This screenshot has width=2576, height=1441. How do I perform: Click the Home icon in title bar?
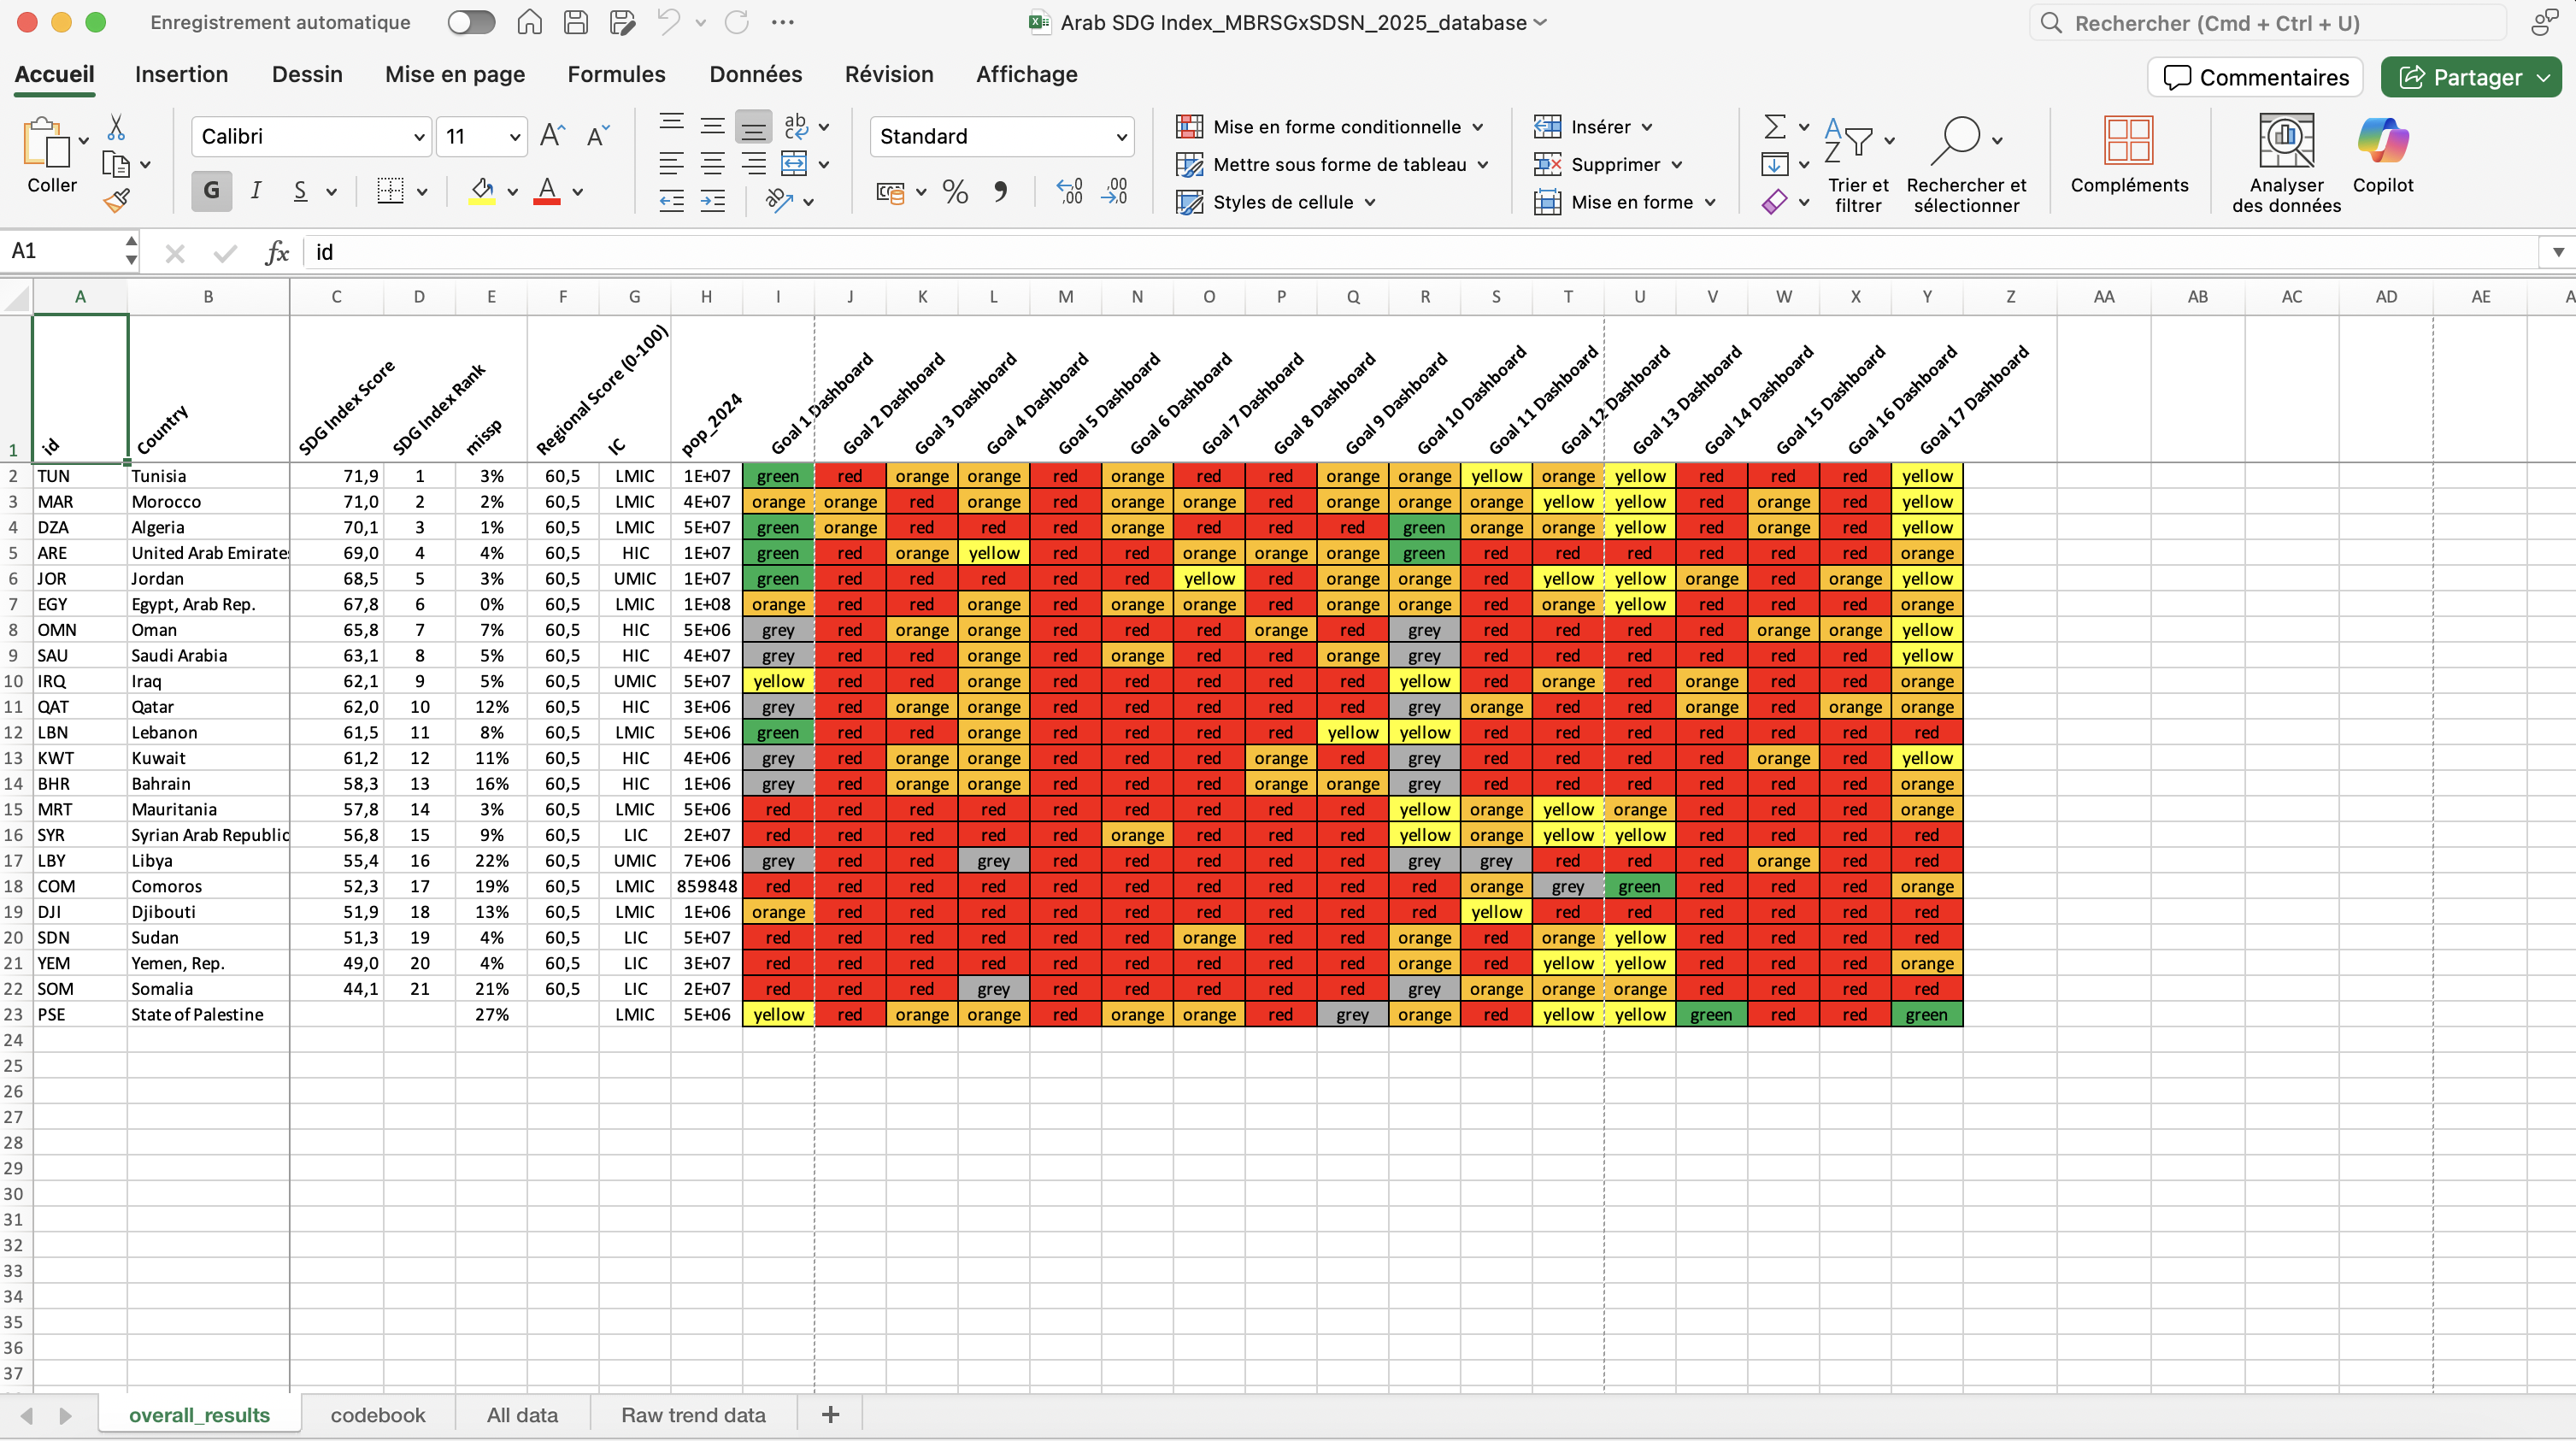[x=529, y=22]
